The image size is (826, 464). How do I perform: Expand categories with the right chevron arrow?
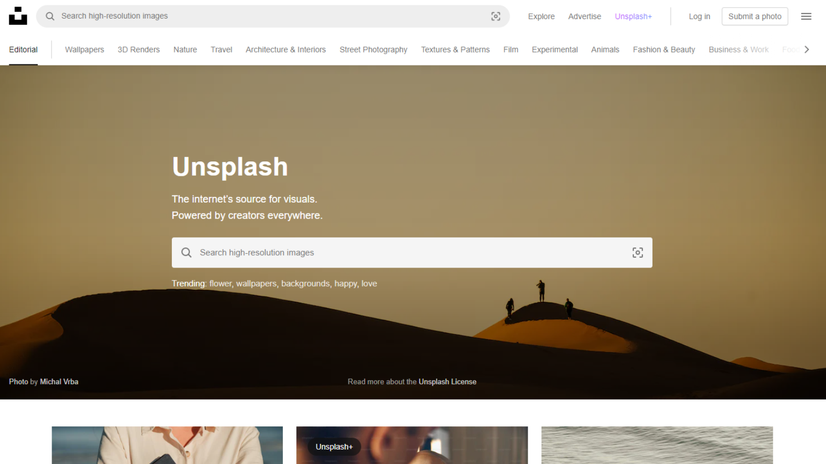[806, 49]
